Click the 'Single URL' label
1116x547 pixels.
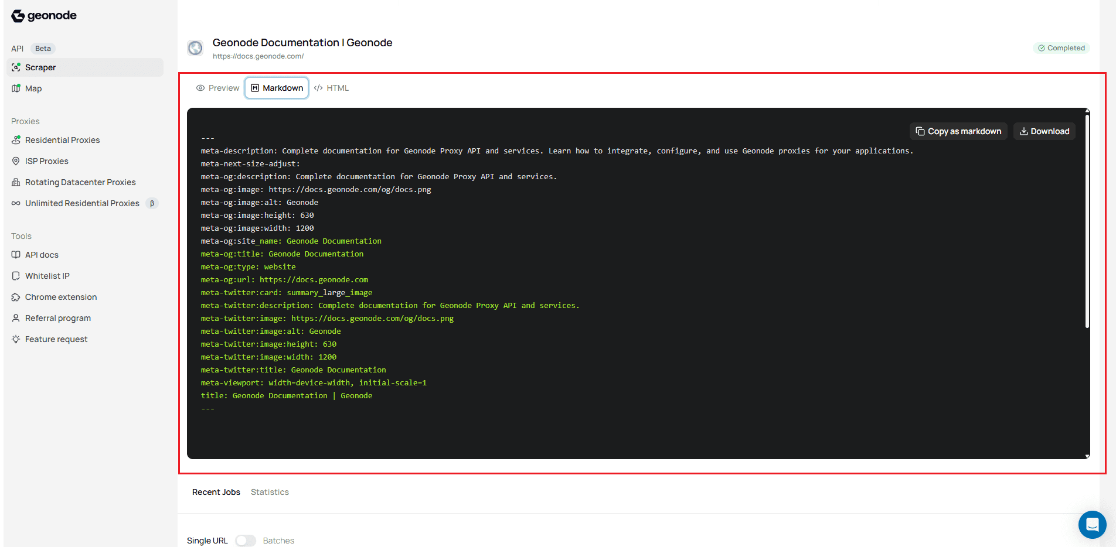click(207, 541)
